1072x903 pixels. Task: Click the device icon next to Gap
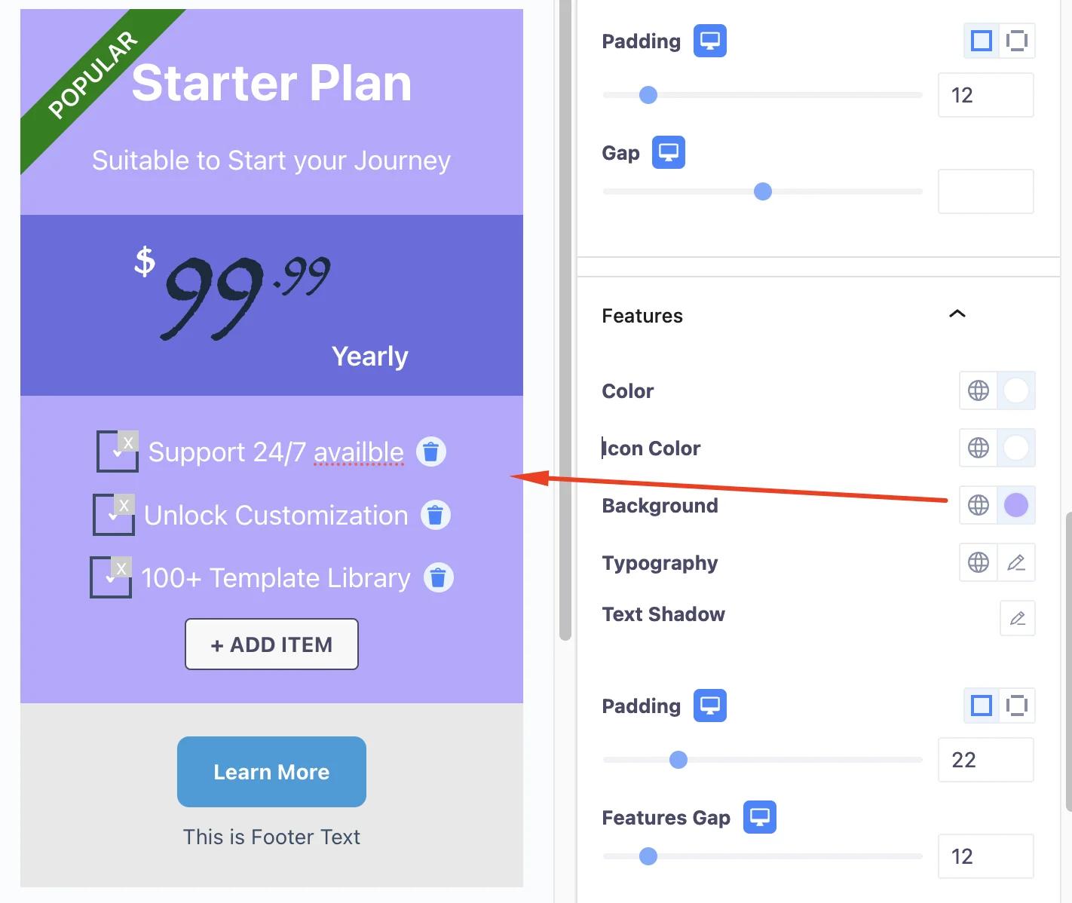click(667, 152)
